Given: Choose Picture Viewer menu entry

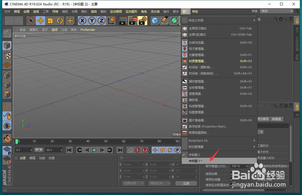Looking at the screenshot, I should [219, 120].
